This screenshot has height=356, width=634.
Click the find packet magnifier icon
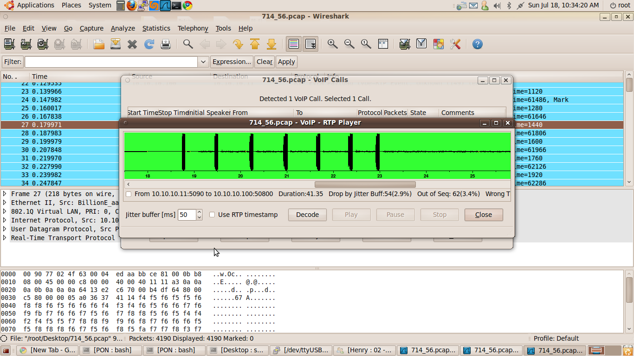click(188, 44)
